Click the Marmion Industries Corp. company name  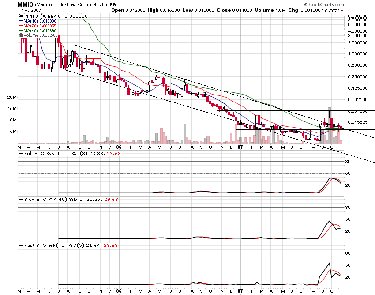(x=63, y=5)
